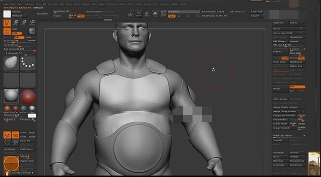Adjust the XYZ Size slider
This screenshot has height=177, width=321.
289,45
